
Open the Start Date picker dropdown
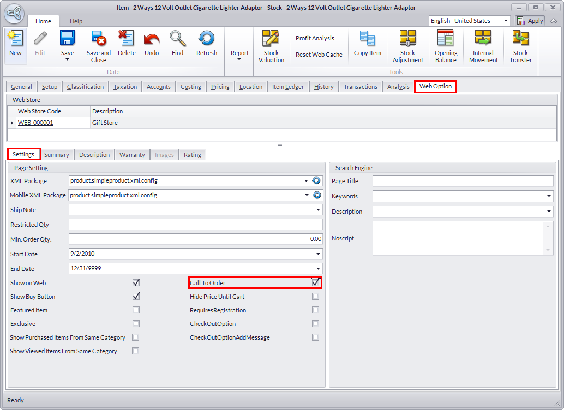coord(318,254)
